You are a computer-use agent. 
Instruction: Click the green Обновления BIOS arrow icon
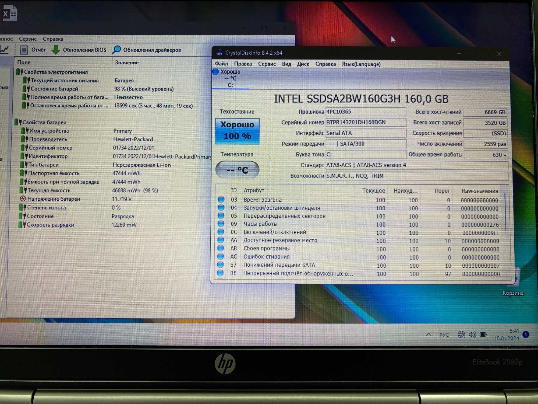56,50
